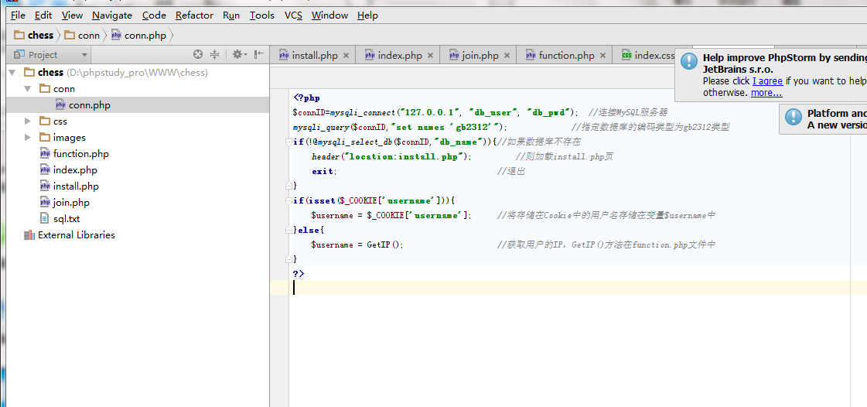This screenshot has width=867, height=407.
Task: Click the sql.txt text file icon
Action: (x=45, y=219)
